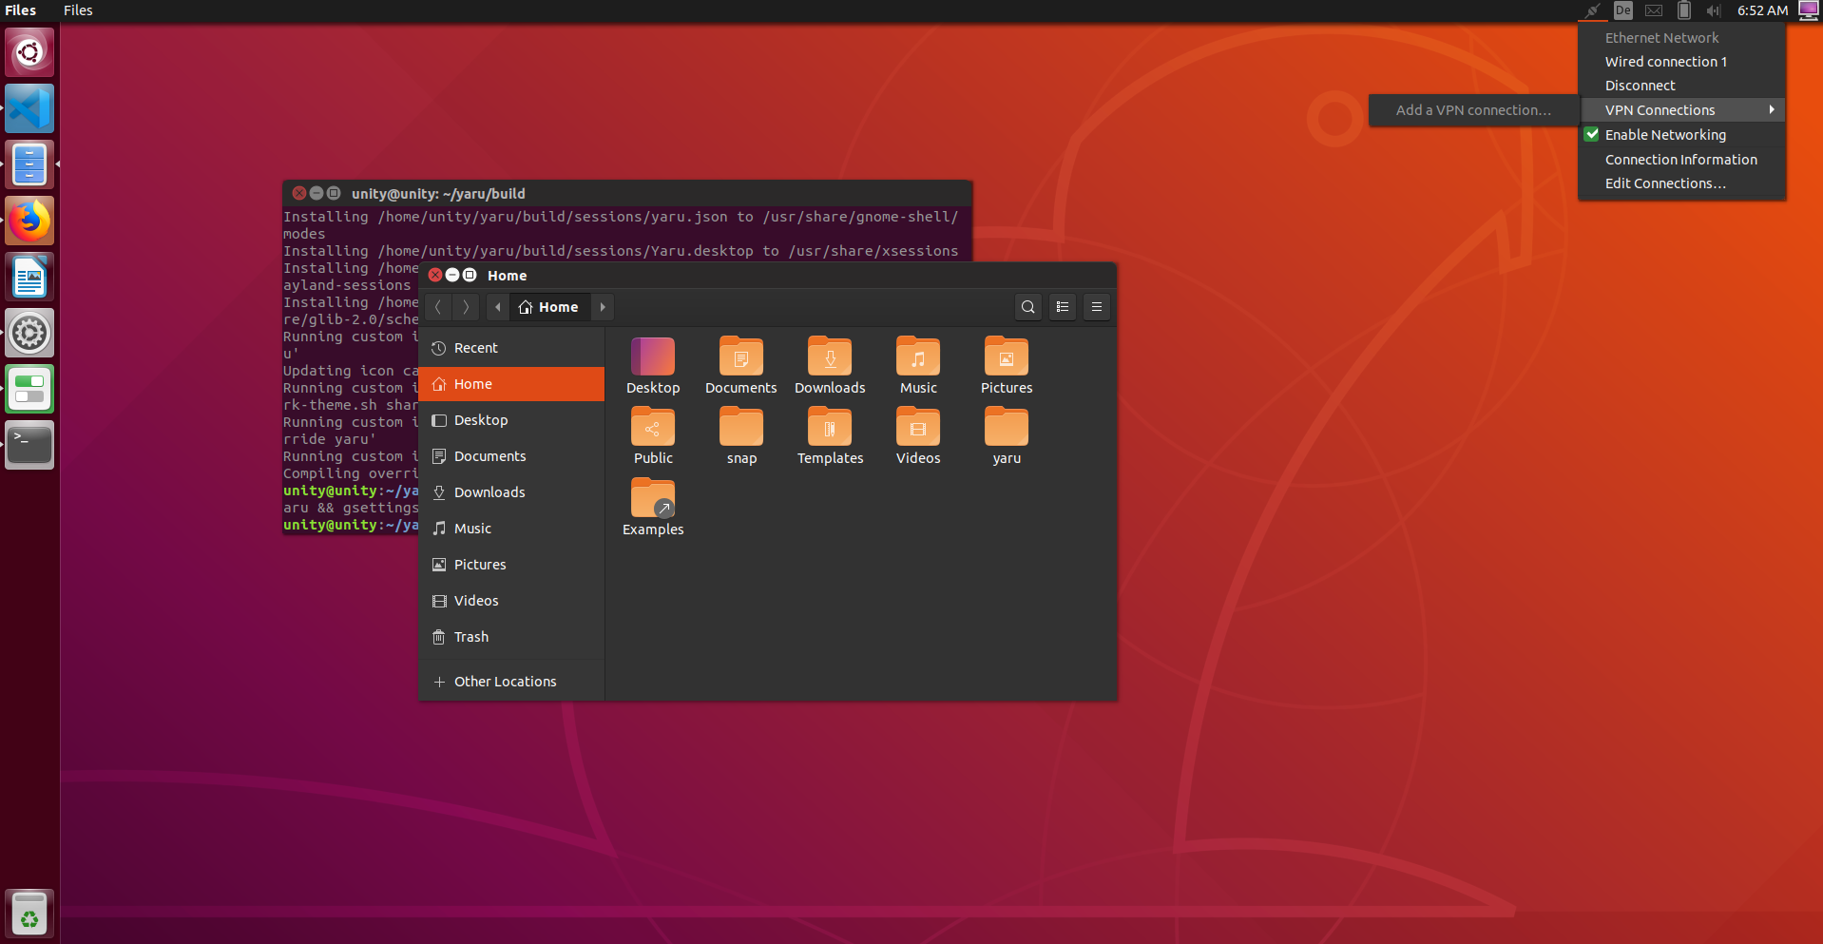Open the keyboard layout De indicator

[1623, 10]
